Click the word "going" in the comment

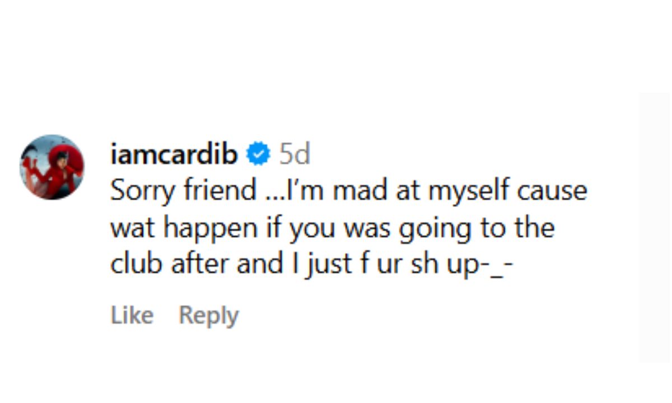click(x=434, y=229)
